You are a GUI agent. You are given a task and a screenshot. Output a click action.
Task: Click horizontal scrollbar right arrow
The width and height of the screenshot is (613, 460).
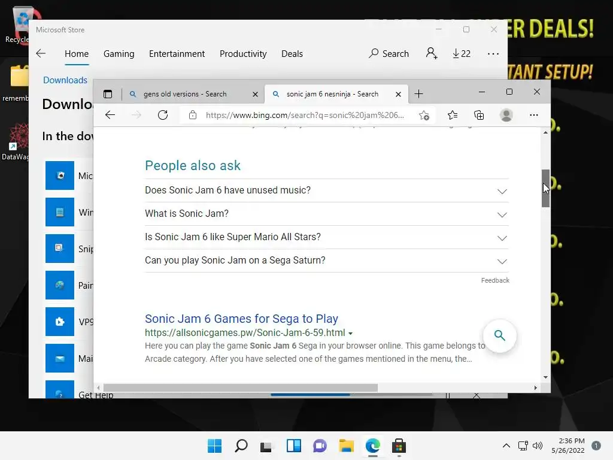click(536, 388)
